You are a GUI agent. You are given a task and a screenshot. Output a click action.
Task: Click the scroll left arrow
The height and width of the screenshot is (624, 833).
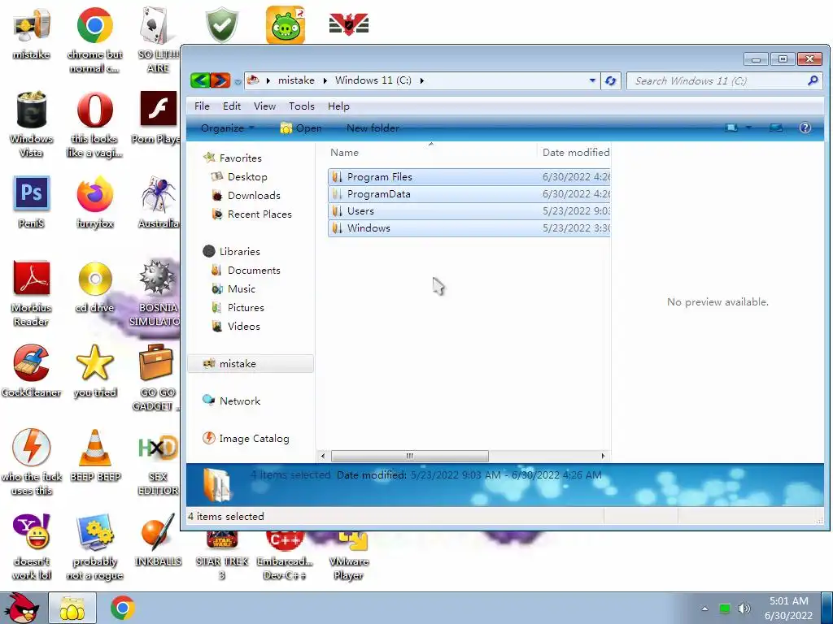click(x=323, y=456)
